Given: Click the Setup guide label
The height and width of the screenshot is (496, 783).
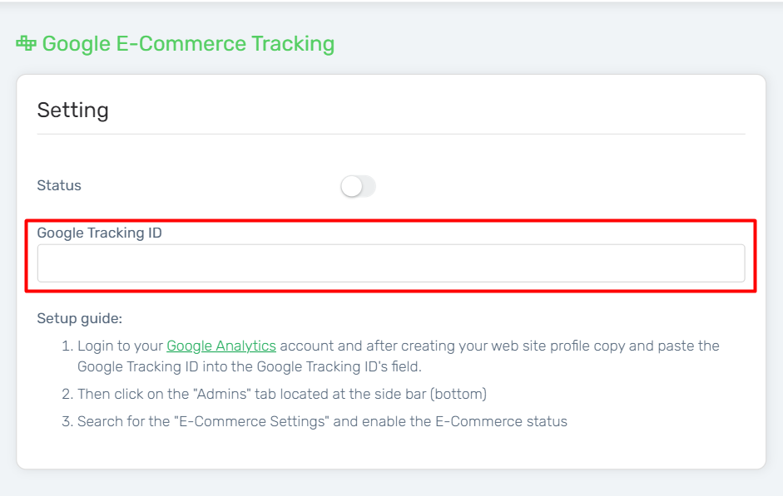Looking at the screenshot, I should (x=80, y=318).
